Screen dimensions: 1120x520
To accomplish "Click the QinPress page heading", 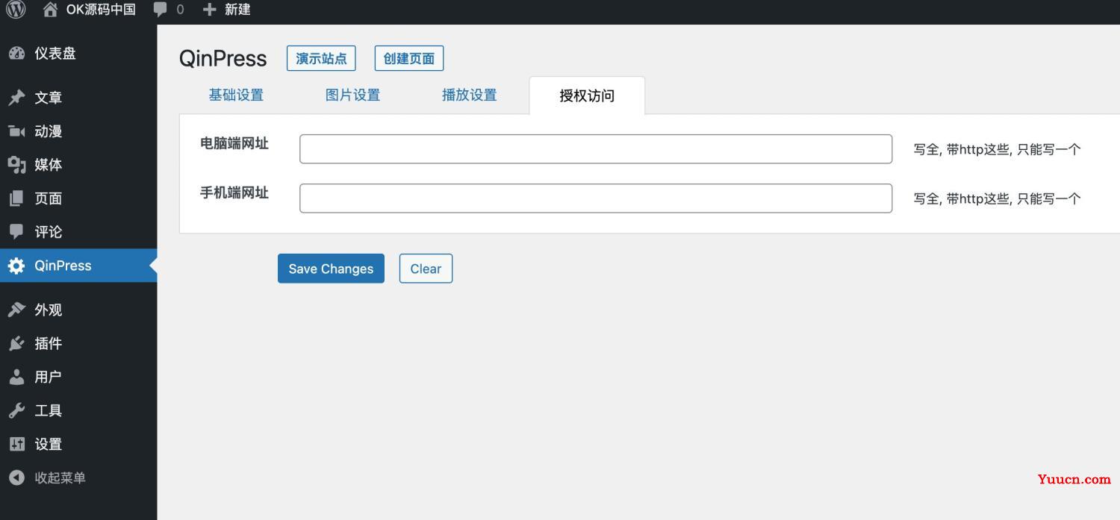I will click(223, 58).
